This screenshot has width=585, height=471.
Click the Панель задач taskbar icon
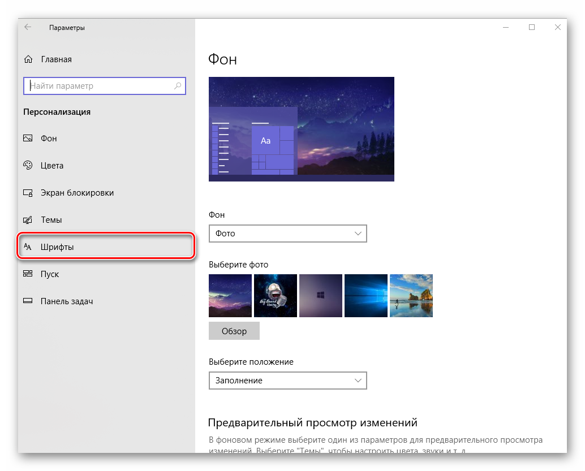click(x=28, y=301)
